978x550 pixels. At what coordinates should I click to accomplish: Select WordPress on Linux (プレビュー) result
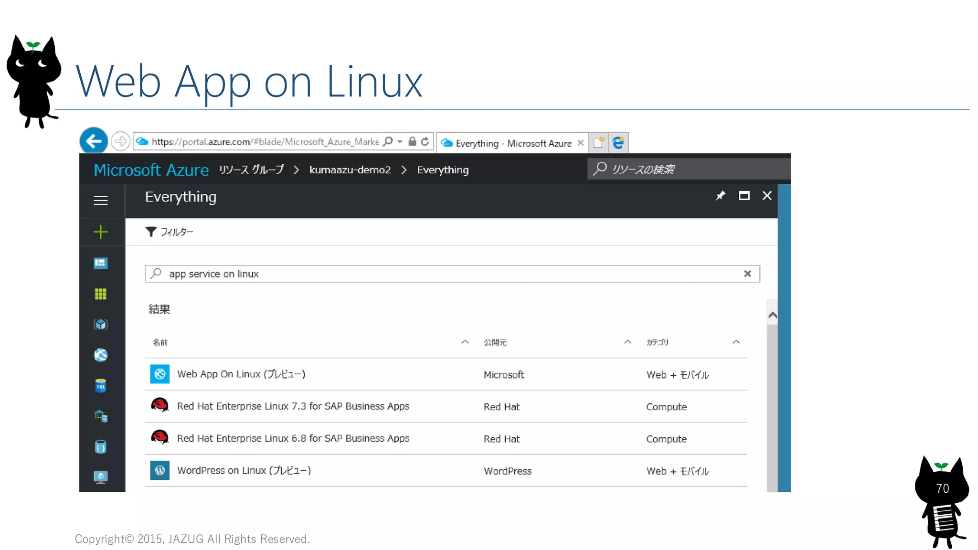tap(446, 471)
